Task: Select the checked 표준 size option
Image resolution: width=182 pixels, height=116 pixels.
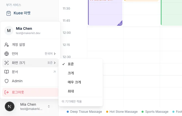Action: (81, 64)
